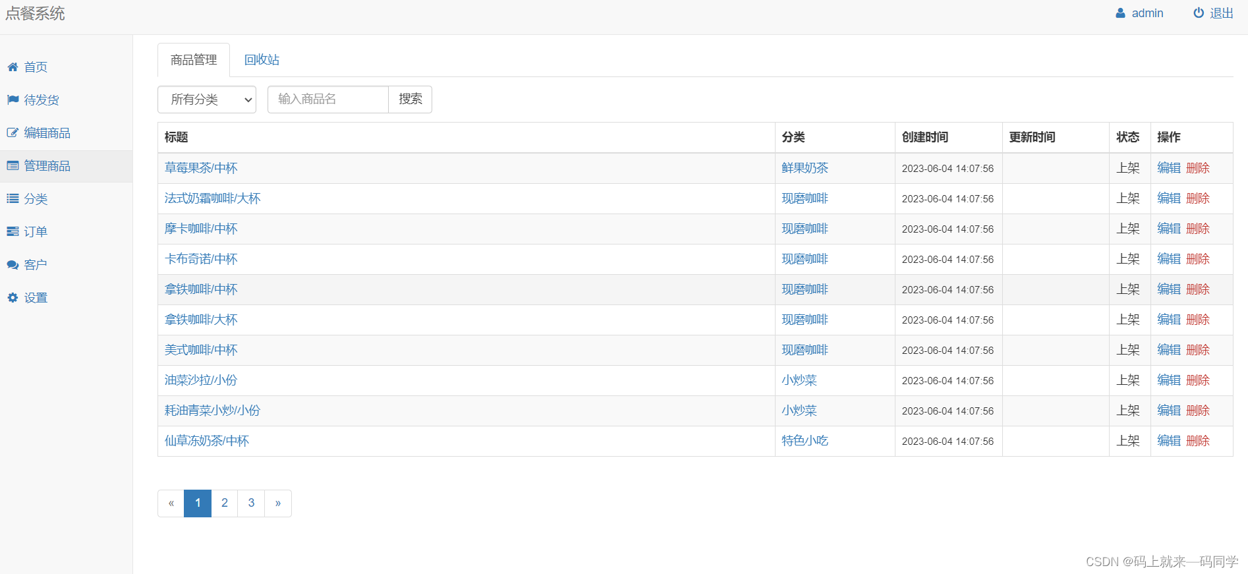Viewport: 1248px width, 574px height.
Task: Click the pencil edit icon beside 编辑商品
Action: coord(13,133)
